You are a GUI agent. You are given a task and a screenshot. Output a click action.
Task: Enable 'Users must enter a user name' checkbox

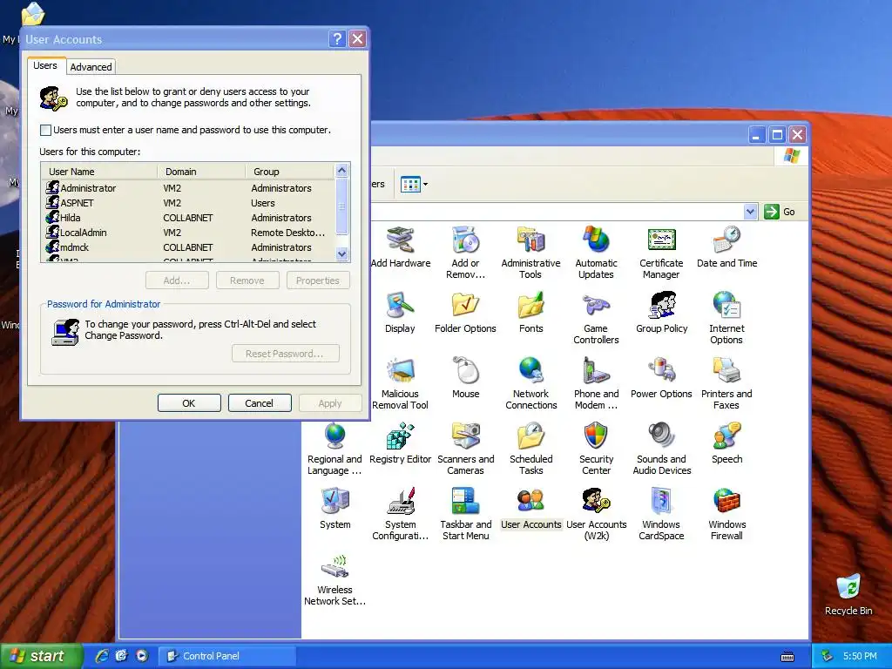(x=45, y=131)
